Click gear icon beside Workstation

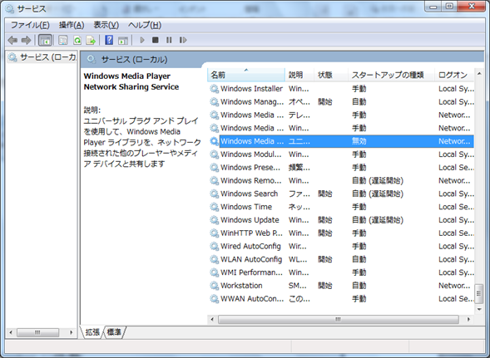[x=214, y=285]
